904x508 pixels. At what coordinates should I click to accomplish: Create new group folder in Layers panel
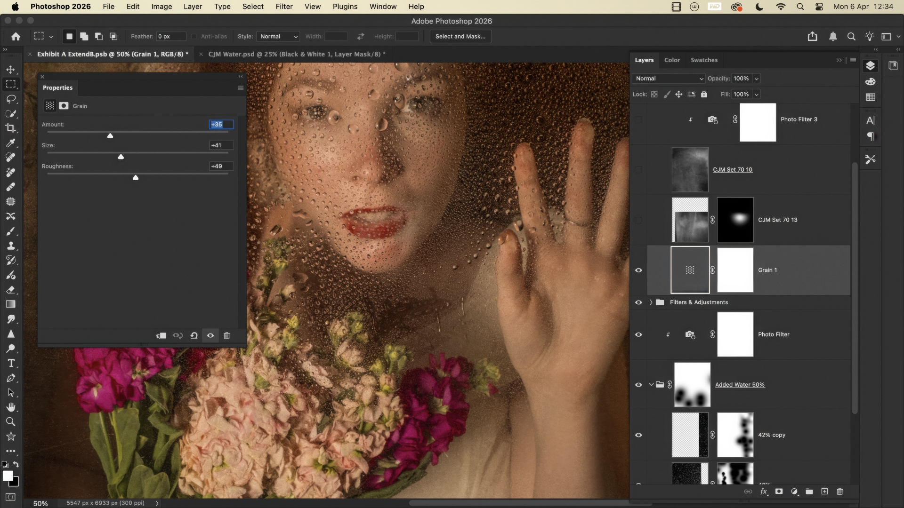[x=809, y=492]
